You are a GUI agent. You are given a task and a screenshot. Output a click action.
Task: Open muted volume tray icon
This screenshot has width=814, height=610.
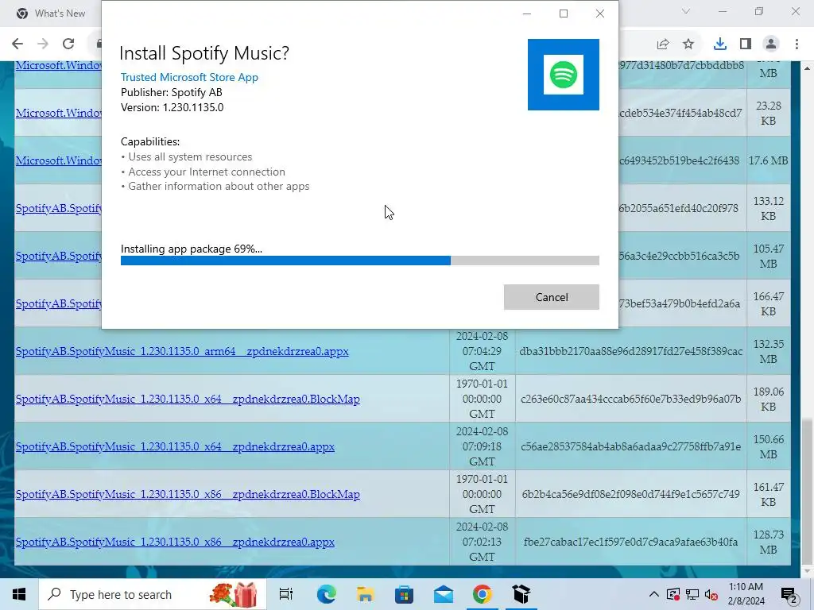point(711,594)
